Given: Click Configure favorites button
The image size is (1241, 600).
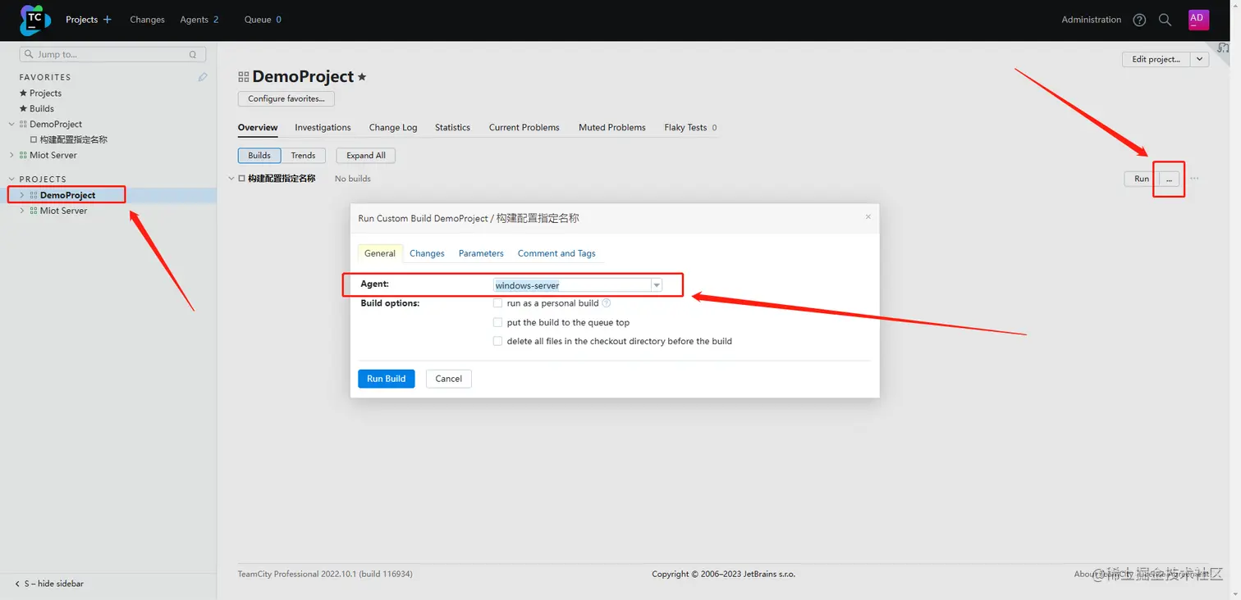Looking at the screenshot, I should (286, 99).
